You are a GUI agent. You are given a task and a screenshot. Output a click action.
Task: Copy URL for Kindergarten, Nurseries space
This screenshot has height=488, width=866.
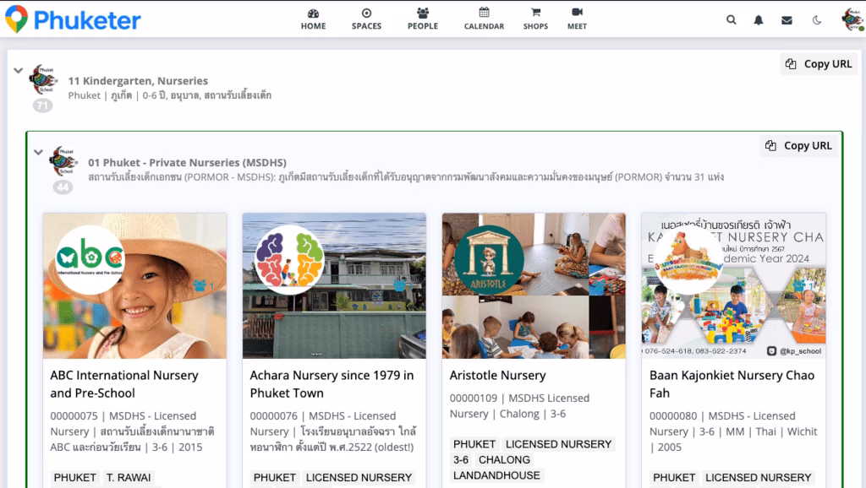click(819, 64)
